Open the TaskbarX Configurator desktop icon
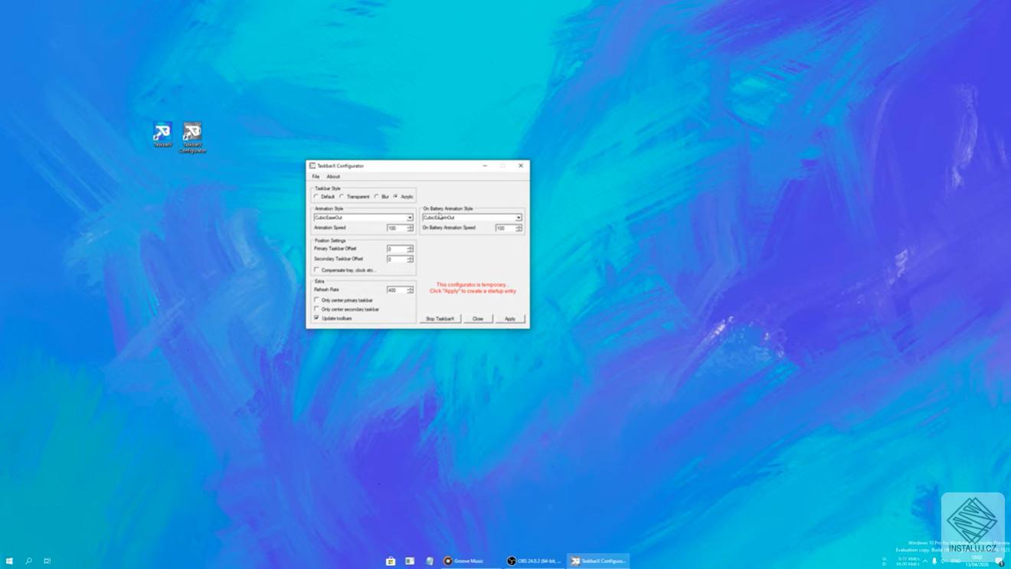The image size is (1011, 569). [191, 130]
